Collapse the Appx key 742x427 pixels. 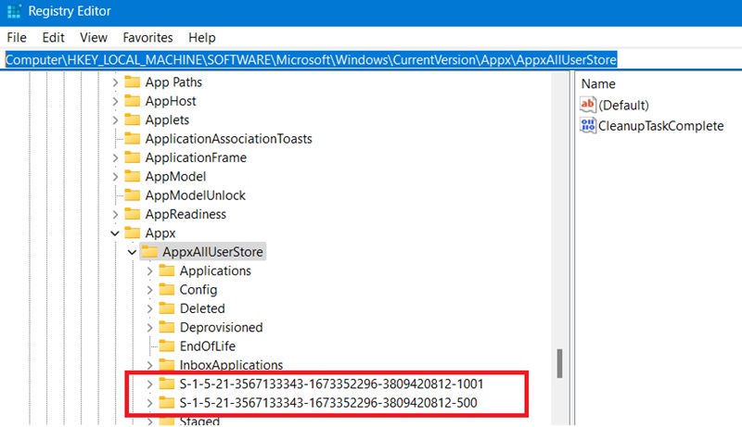(x=114, y=233)
